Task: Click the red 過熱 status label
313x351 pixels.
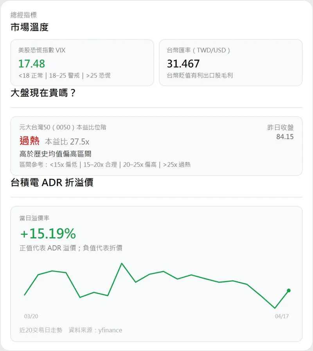Action: [29, 141]
